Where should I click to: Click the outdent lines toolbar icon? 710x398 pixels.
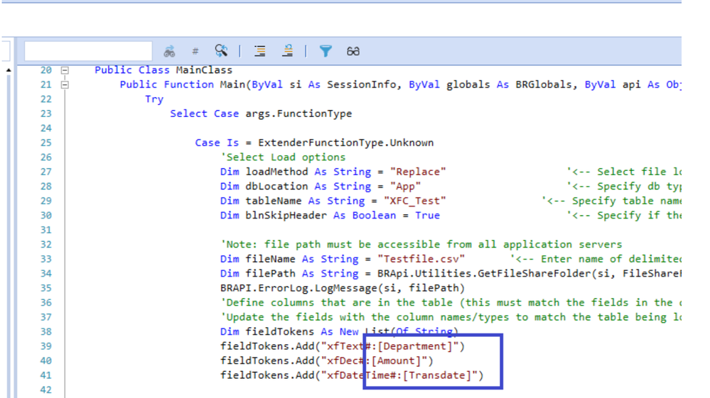(288, 50)
